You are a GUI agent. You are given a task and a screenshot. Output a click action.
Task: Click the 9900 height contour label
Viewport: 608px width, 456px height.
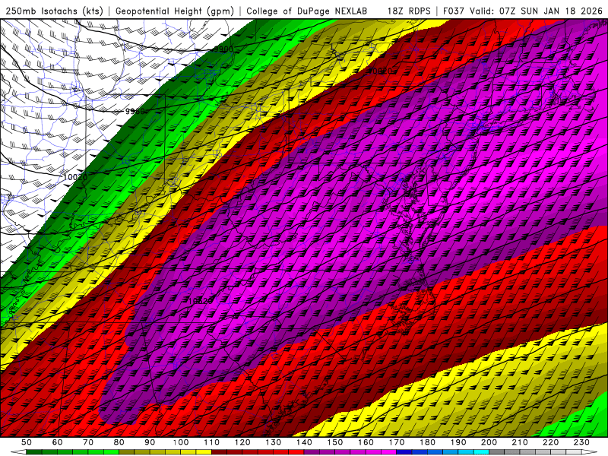tap(223, 49)
